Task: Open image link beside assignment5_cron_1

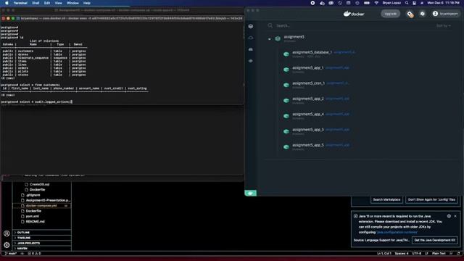Action: 338,83
